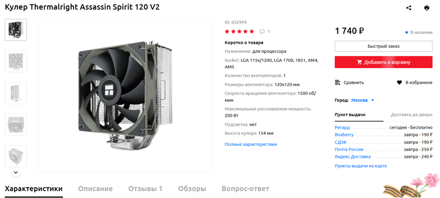Click the Добавить в корзину button
Image resolution: width=440 pixels, height=198 pixels.
(x=383, y=62)
